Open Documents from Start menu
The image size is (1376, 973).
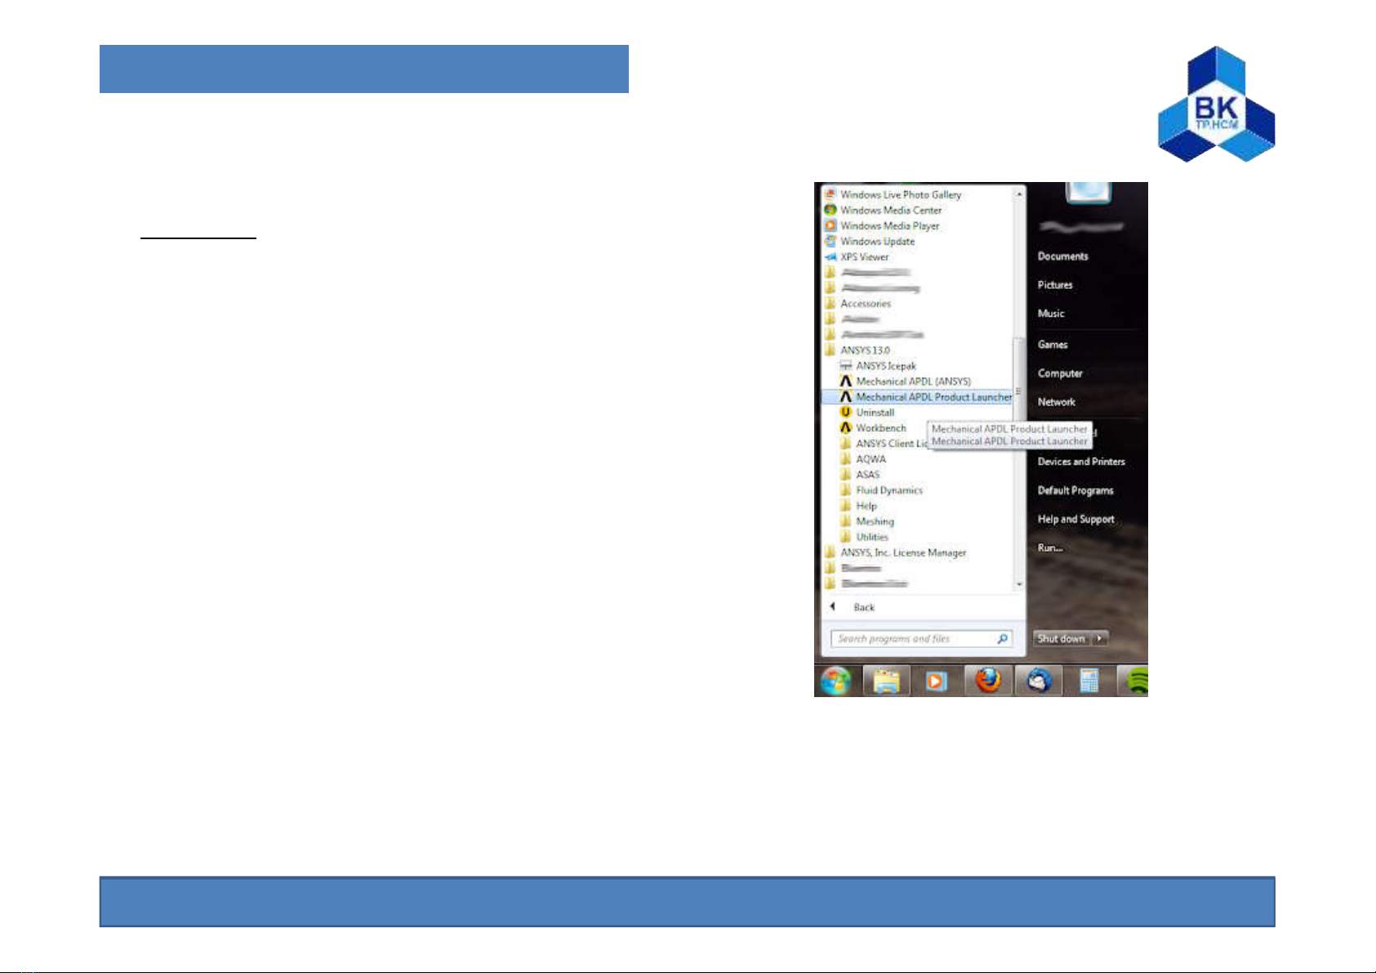coord(1062,256)
